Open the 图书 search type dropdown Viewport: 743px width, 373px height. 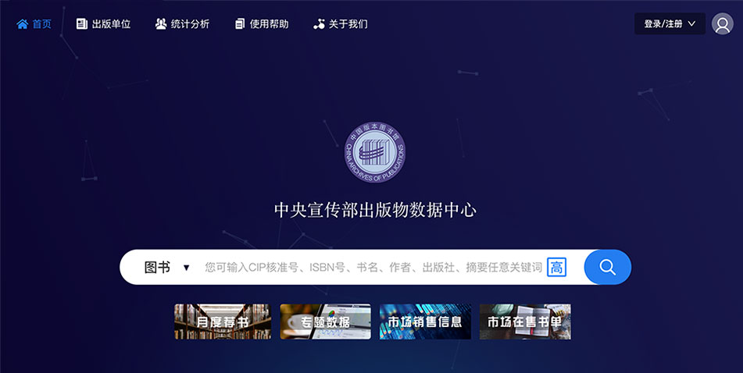point(166,268)
